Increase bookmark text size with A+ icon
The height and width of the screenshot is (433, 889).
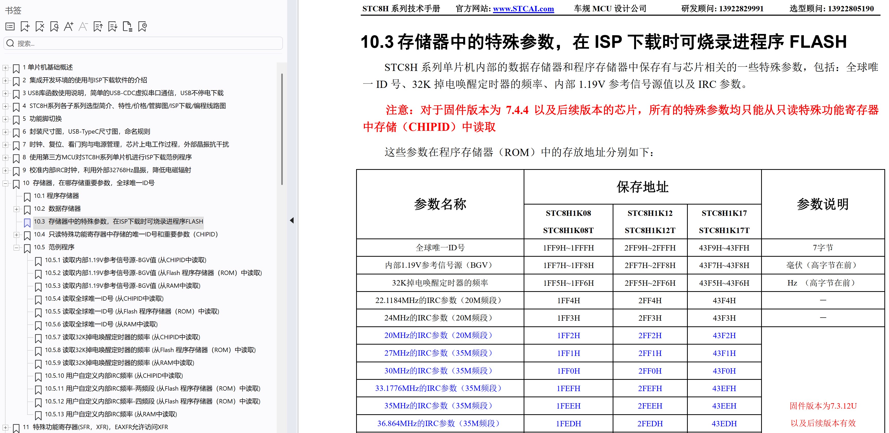(x=69, y=26)
